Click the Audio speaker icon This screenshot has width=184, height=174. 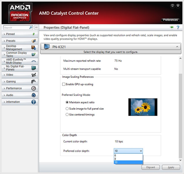(34, 95)
